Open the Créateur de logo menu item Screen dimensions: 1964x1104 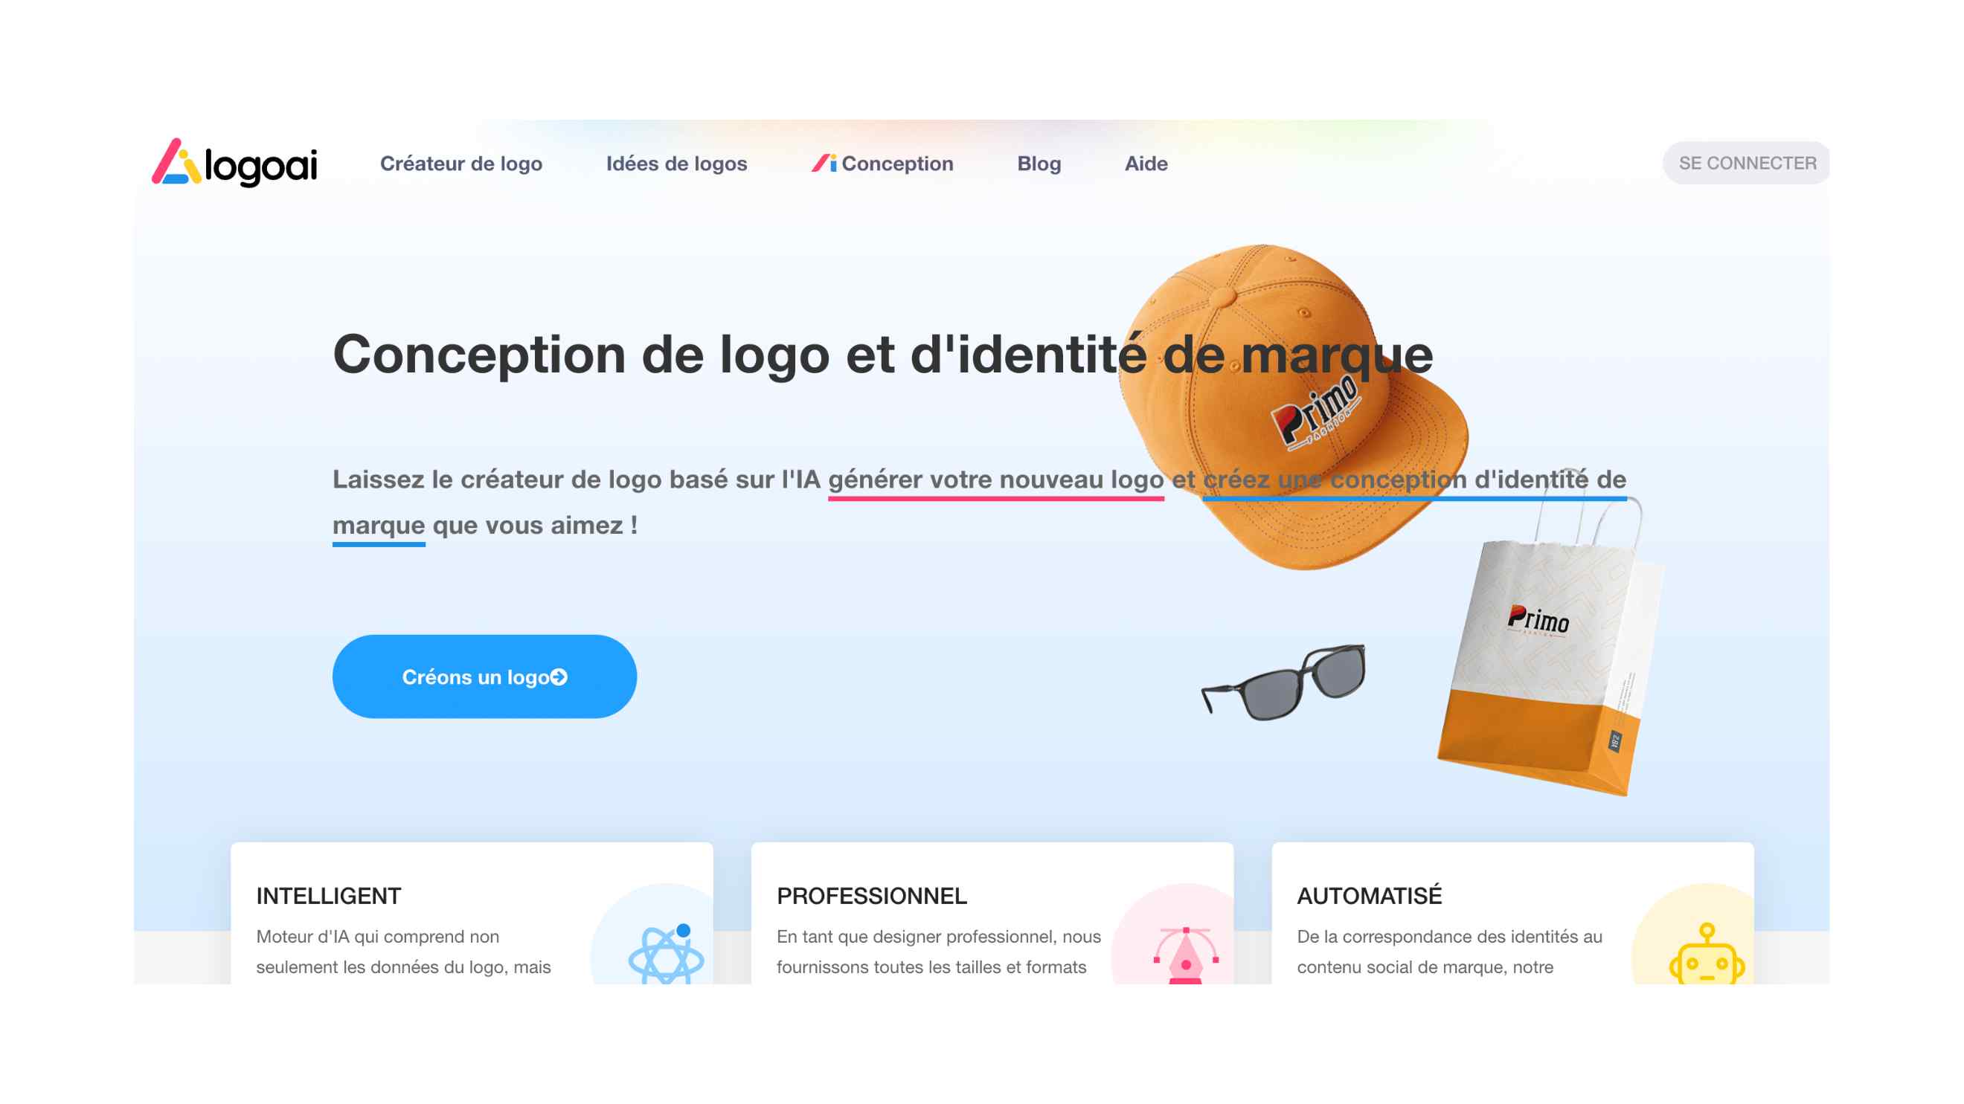point(461,163)
